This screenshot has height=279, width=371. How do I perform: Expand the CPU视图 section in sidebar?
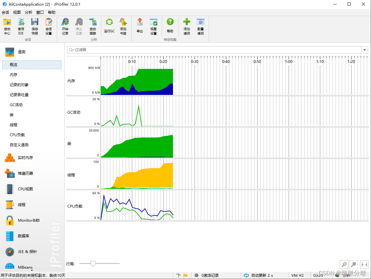25,189
